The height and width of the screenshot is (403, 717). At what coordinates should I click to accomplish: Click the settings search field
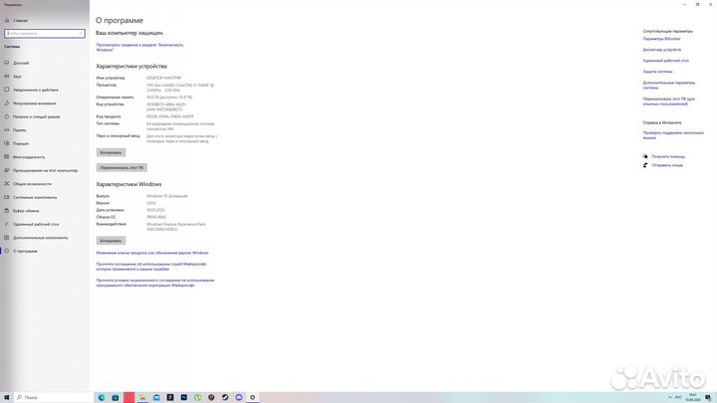45,34
